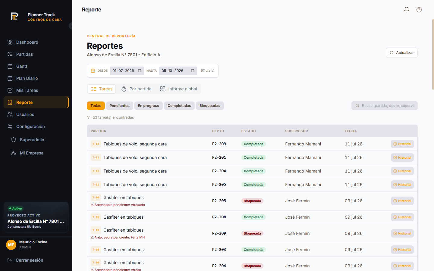Open Historial for Gasfiter row P2-209
This screenshot has width=434, height=271.
(402, 233)
